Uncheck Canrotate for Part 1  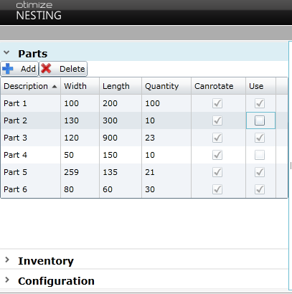pyautogui.click(x=217, y=103)
